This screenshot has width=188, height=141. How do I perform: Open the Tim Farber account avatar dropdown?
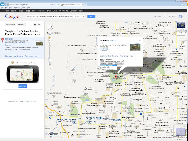coord(181,17)
